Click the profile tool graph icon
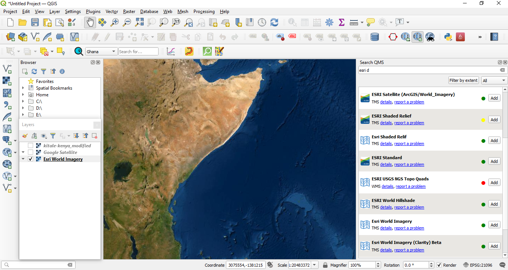 click(171, 51)
